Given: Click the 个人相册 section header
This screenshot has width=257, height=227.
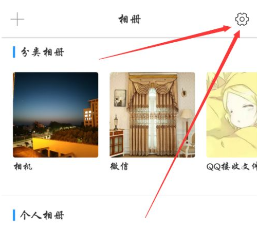Looking at the screenshot, I should tap(42, 215).
